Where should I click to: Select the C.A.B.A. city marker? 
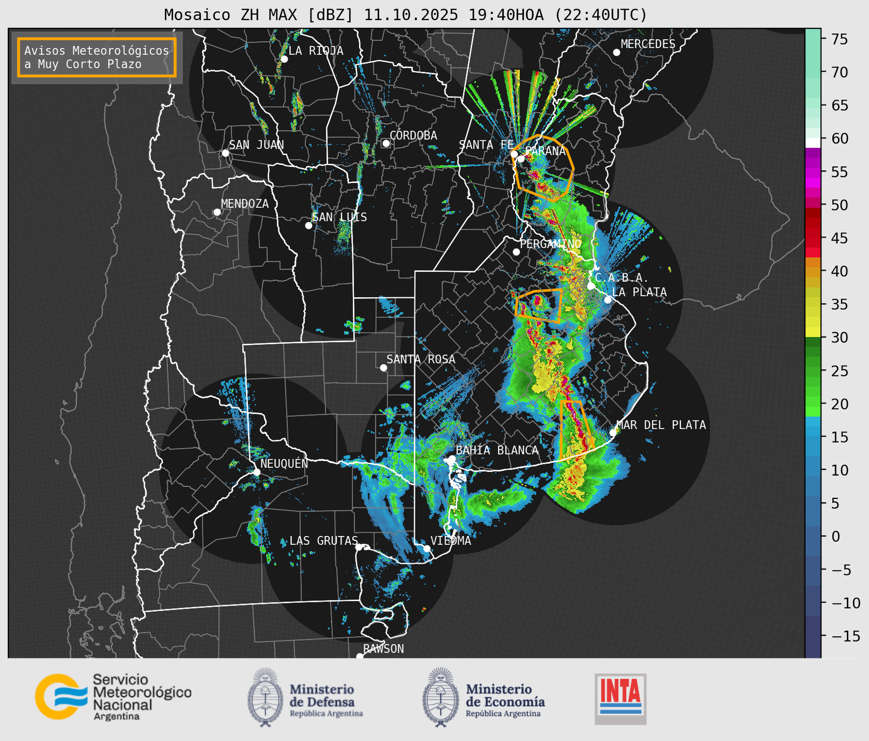[x=591, y=286]
